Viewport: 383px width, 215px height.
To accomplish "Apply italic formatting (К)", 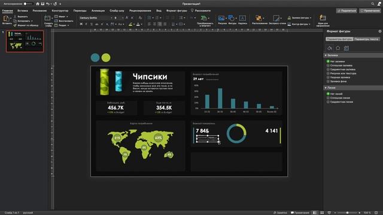I will point(86,24).
